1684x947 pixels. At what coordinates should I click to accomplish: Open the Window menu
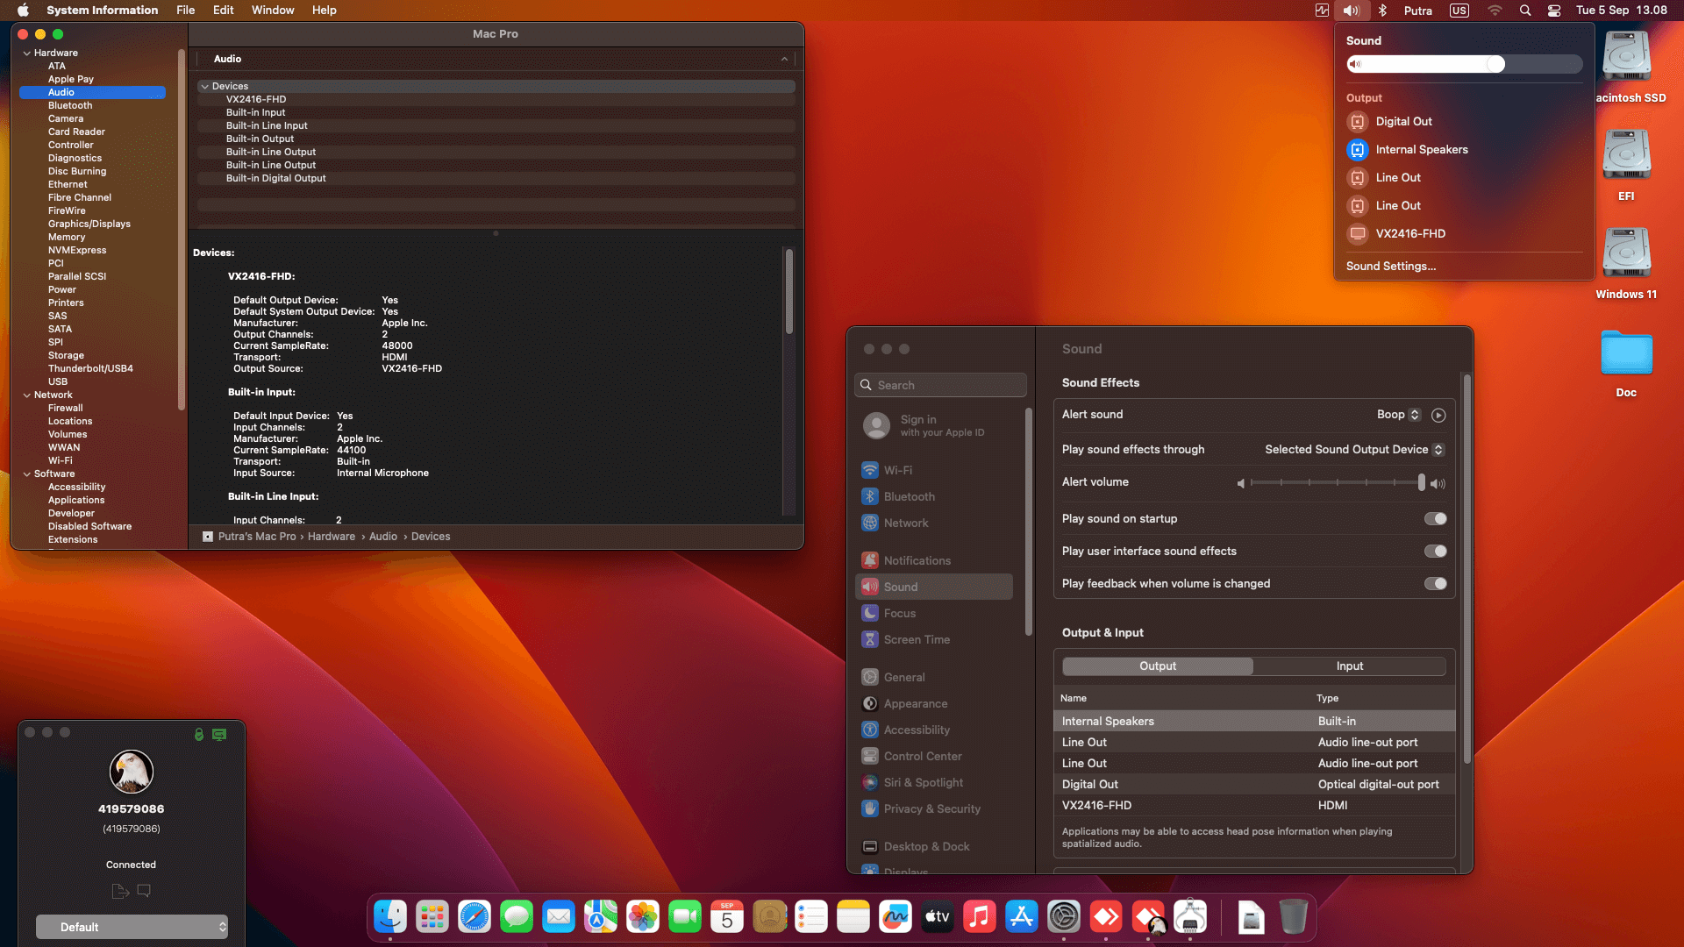tap(273, 11)
